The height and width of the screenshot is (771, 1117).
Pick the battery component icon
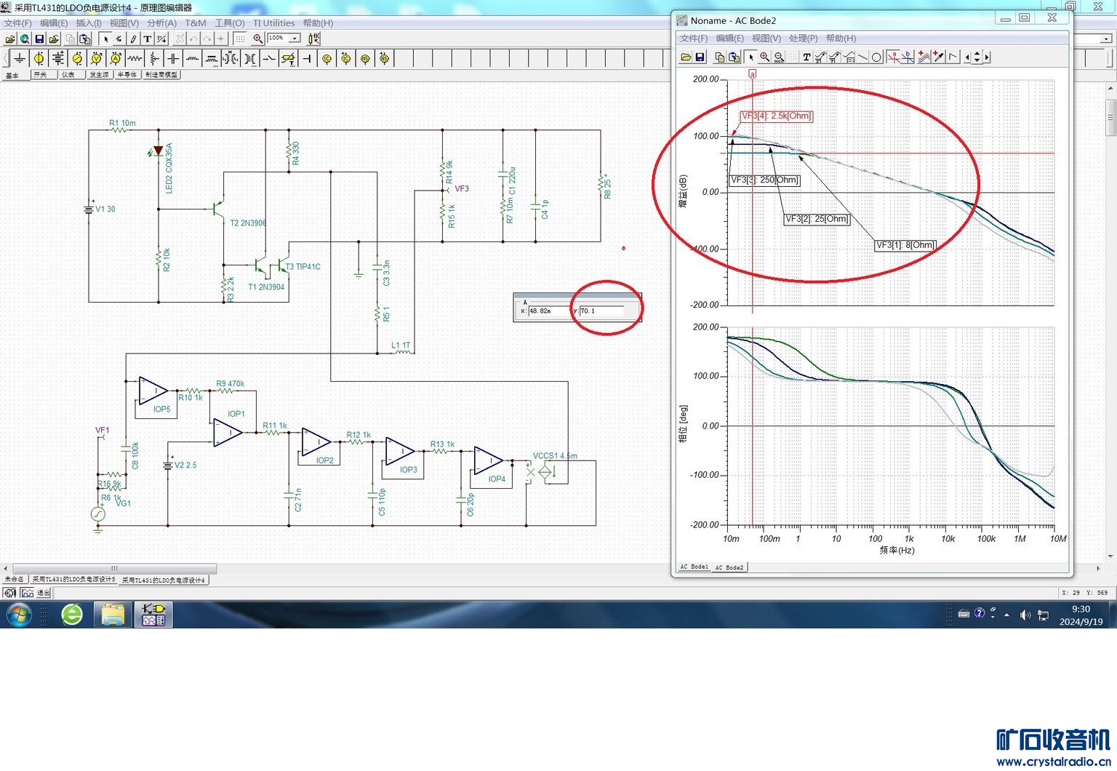[58, 58]
